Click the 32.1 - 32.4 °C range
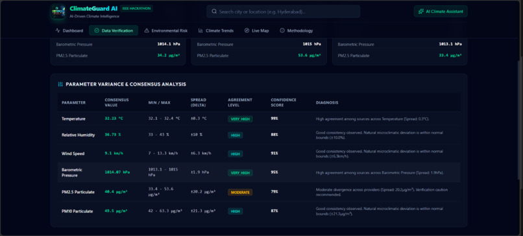The width and height of the screenshot is (523, 236). (x=164, y=119)
